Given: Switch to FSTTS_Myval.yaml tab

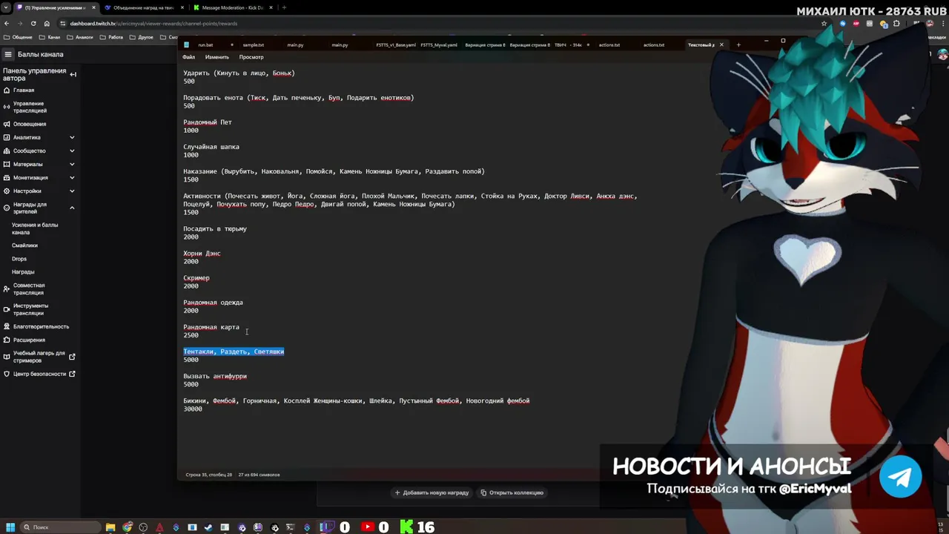Looking at the screenshot, I should coord(439,44).
